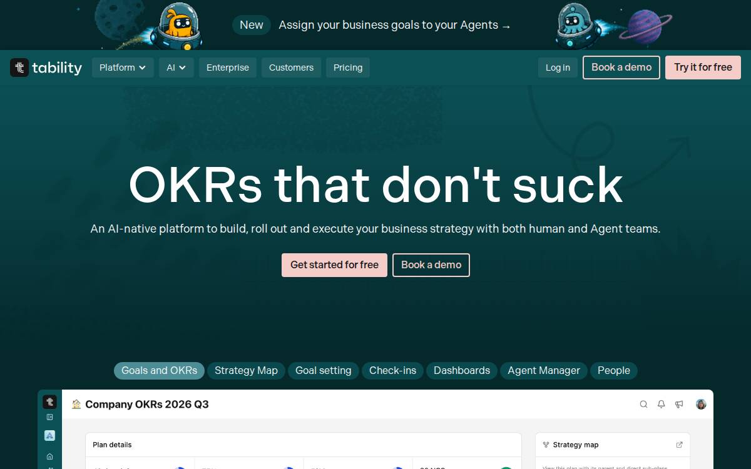Switch to the Agent Manager tab
The image size is (751, 469).
544,371
